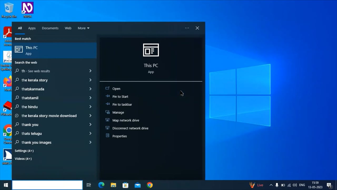Open the Recycle Bin desktop icon
This screenshot has width=337, height=190.
pos(9,10)
